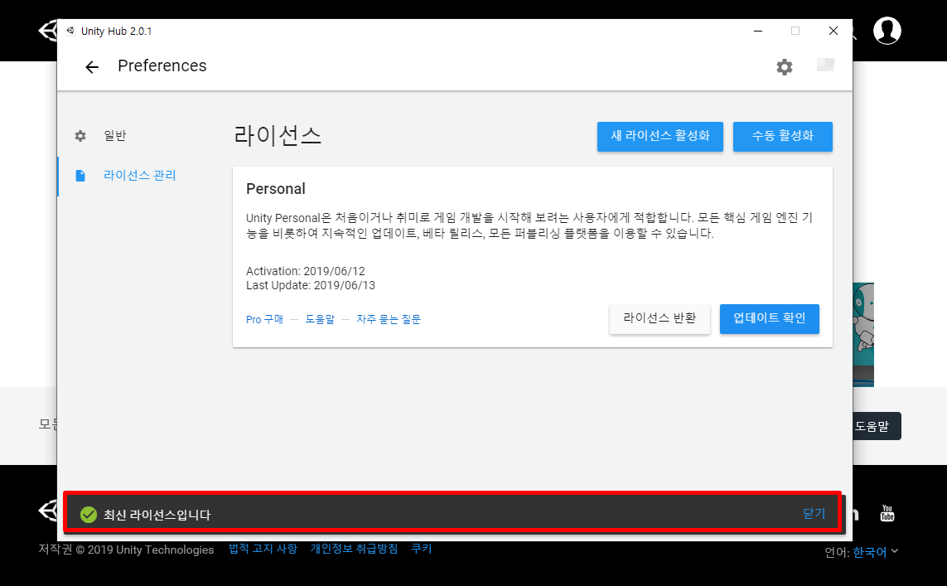This screenshot has height=586, width=947.
Task: Click the Unity Hub title bar logo
Action: (x=70, y=31)
